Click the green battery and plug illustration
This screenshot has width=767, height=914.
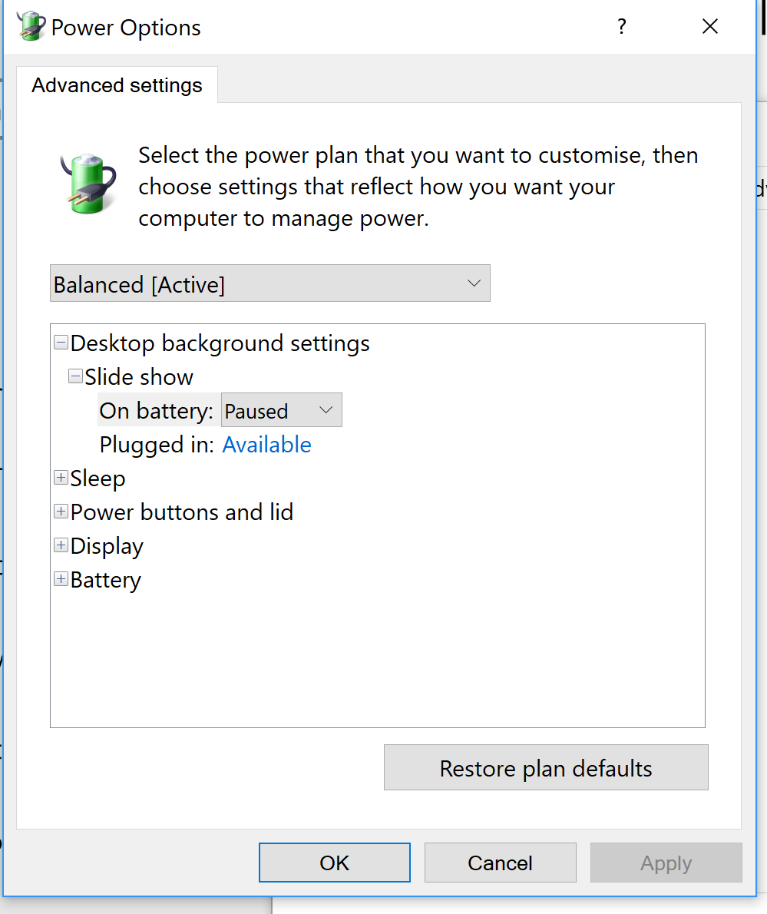click(87, 184)
